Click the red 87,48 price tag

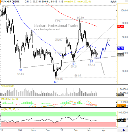(x=121, y=27)
